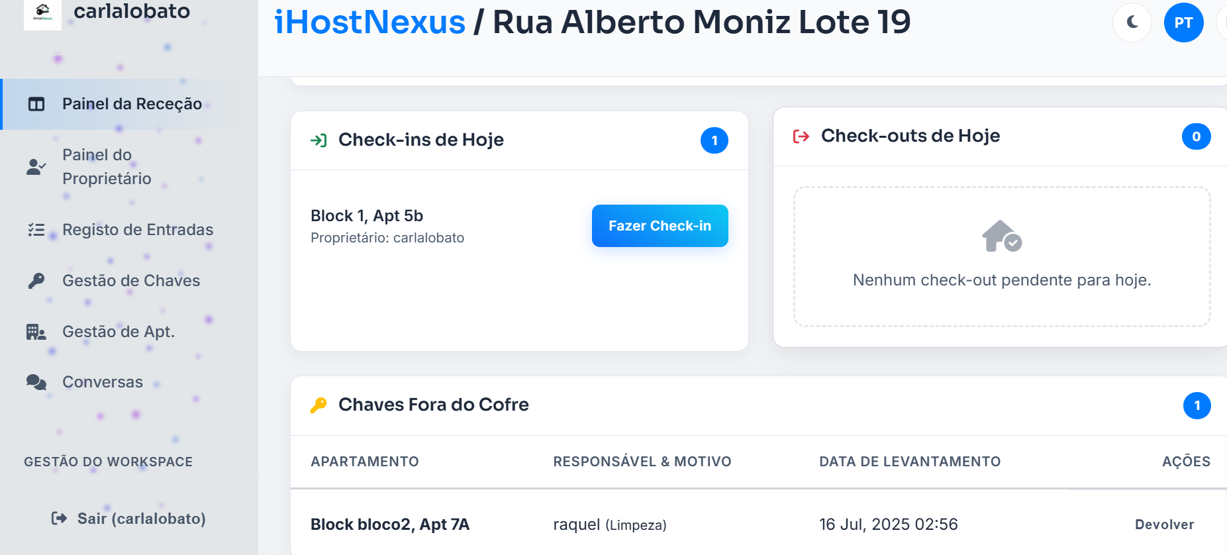Open the Conversas sidebar menu entry
1227x555 pixels.
pos(103,381)
